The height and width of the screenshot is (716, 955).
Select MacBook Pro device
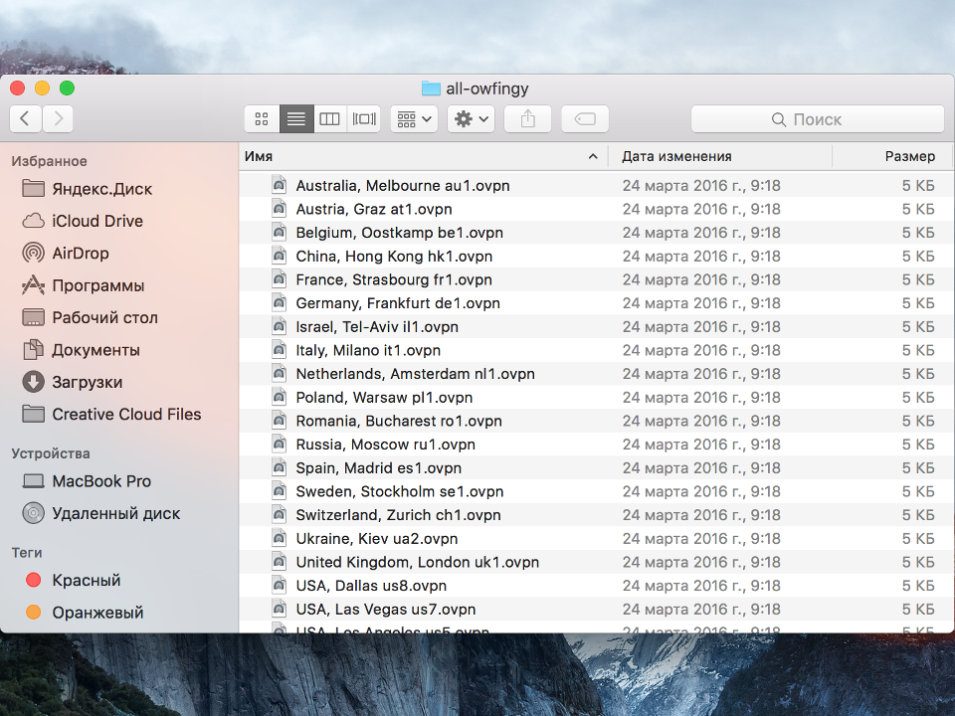pos(87,481)
